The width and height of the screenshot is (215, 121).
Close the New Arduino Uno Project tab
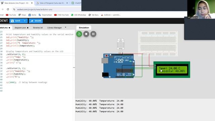pyautogui.click(x=32, y=3)
